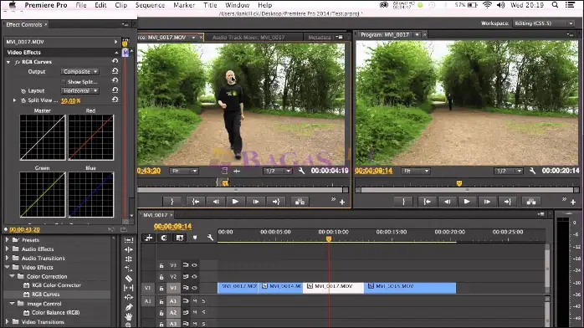Toggle Show Split View checkbox
584x328 pixels.
point(64,81)
